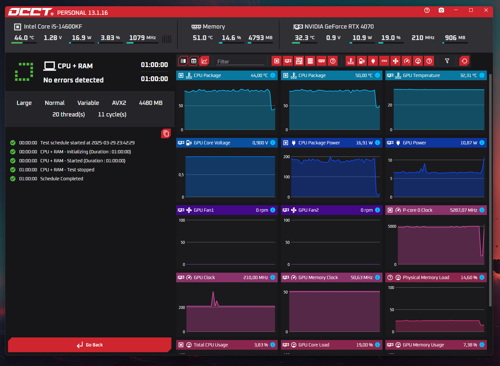Click the Go Back button
This screenshot has width=500, height=366.
90,345
